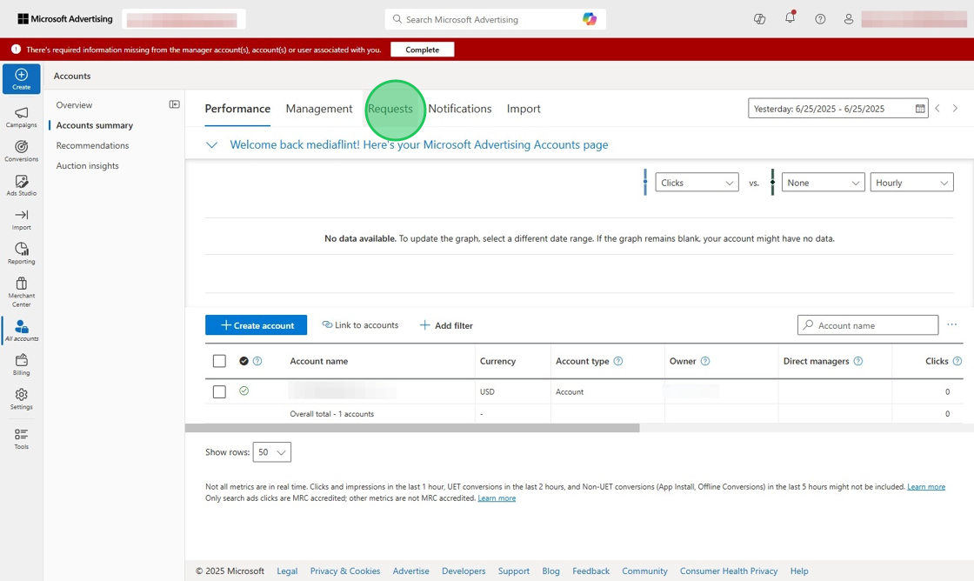Open the Privacy & Cookies footer link
The width and height of the screenshot is (974, 581).
click(345, 571)
